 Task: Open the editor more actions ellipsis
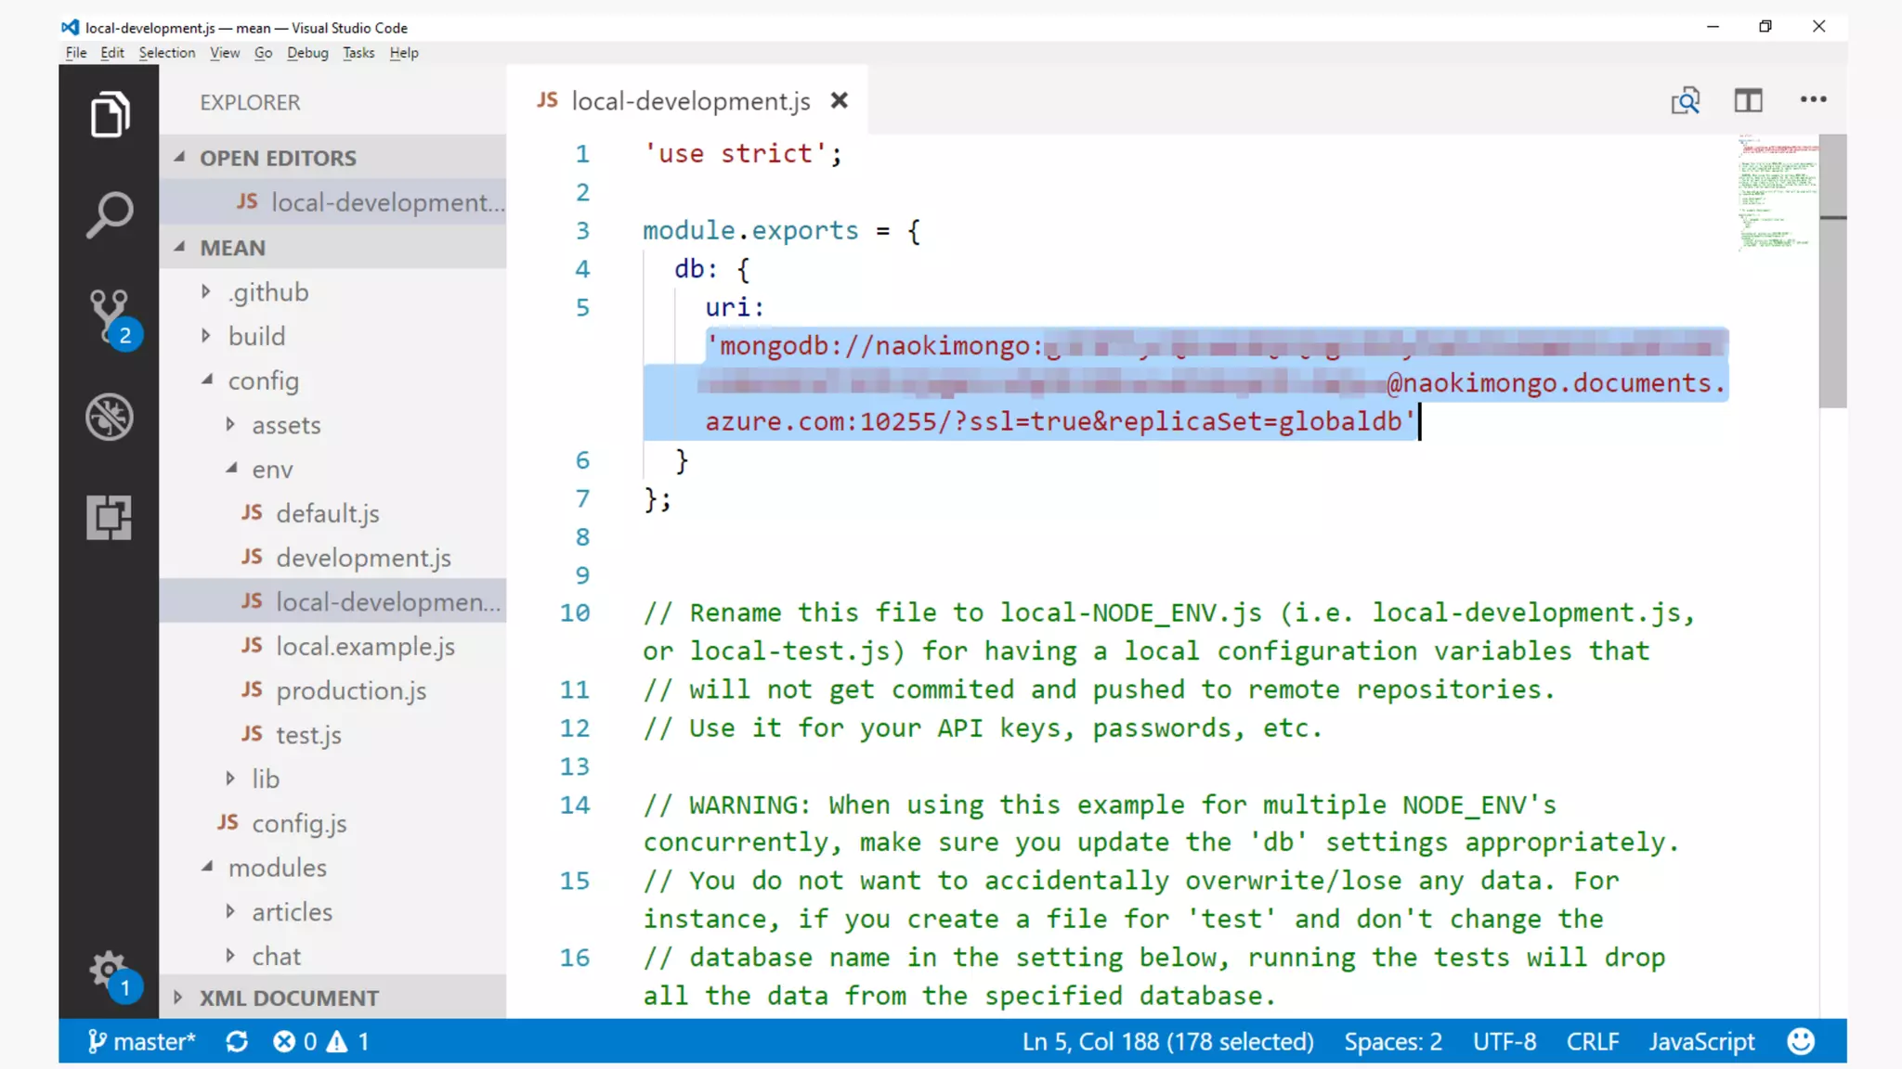click(1813, 100)
